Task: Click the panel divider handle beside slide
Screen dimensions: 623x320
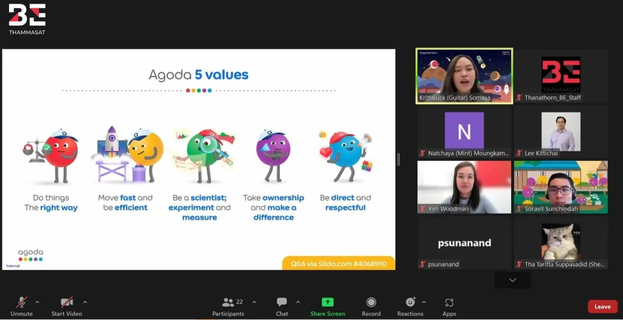Action: (398, 160)
